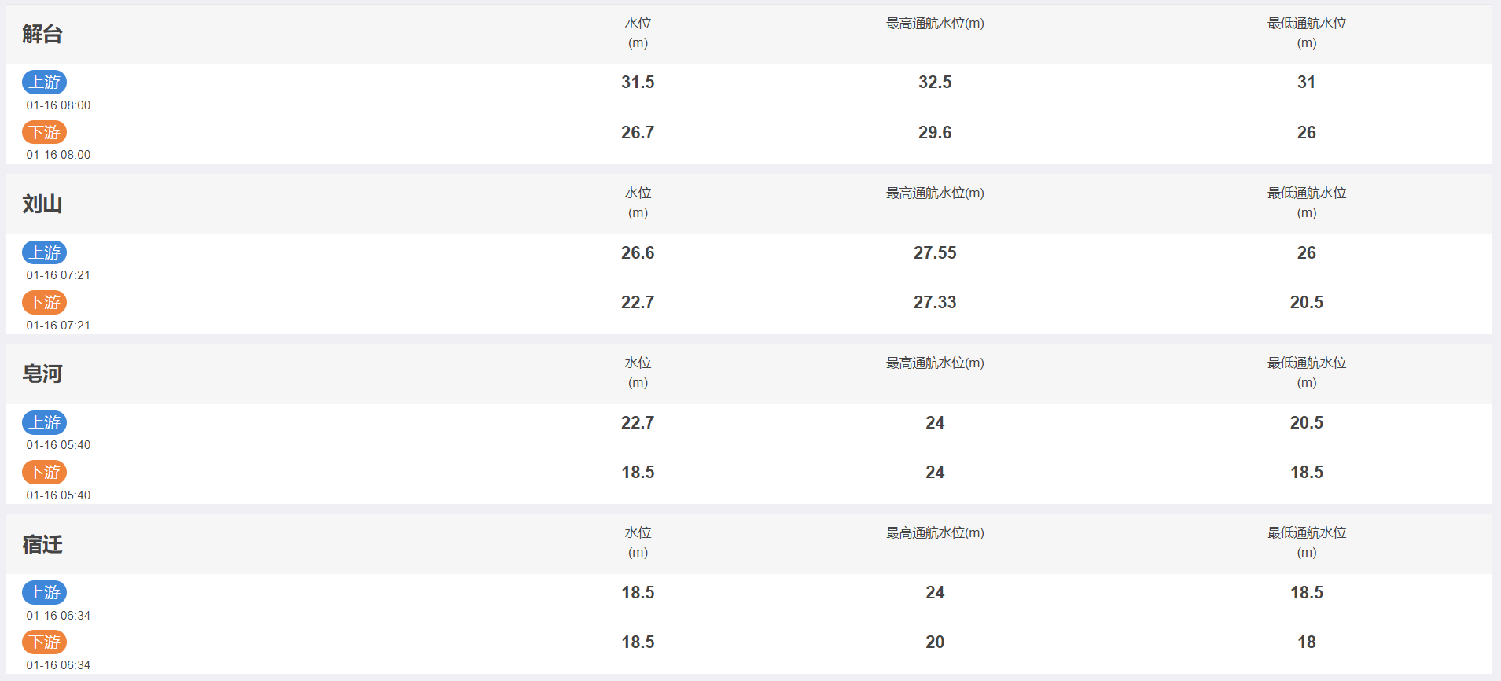Click the 宿迁 station title
Image resolution: width=1501 pixels, height=681 pixels.
coord(42,544)
